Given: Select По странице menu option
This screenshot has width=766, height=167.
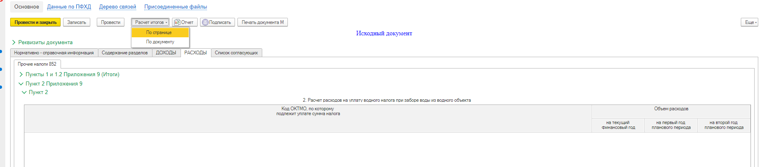Looking at the screenshot, I should pos(159,32).
